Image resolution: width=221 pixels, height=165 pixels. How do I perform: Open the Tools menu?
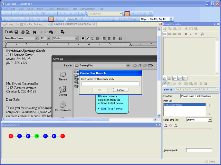[74, 9]
